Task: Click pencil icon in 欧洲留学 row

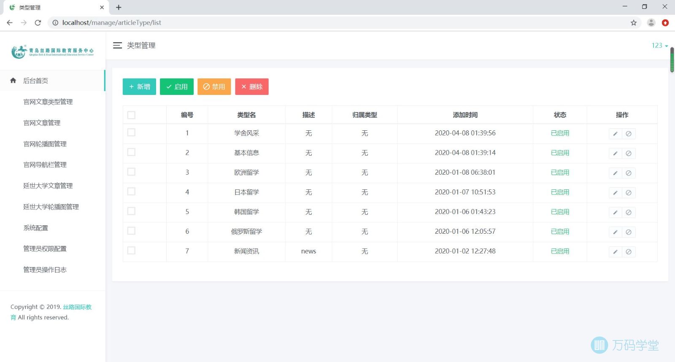Action: point(615,173)
